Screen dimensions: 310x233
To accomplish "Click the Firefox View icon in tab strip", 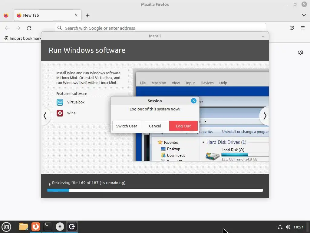I will click(x=6, y=15).
